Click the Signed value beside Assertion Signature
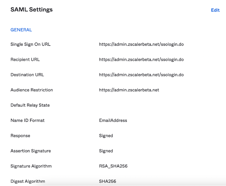The image size is (226, 186). coord(106,151)
